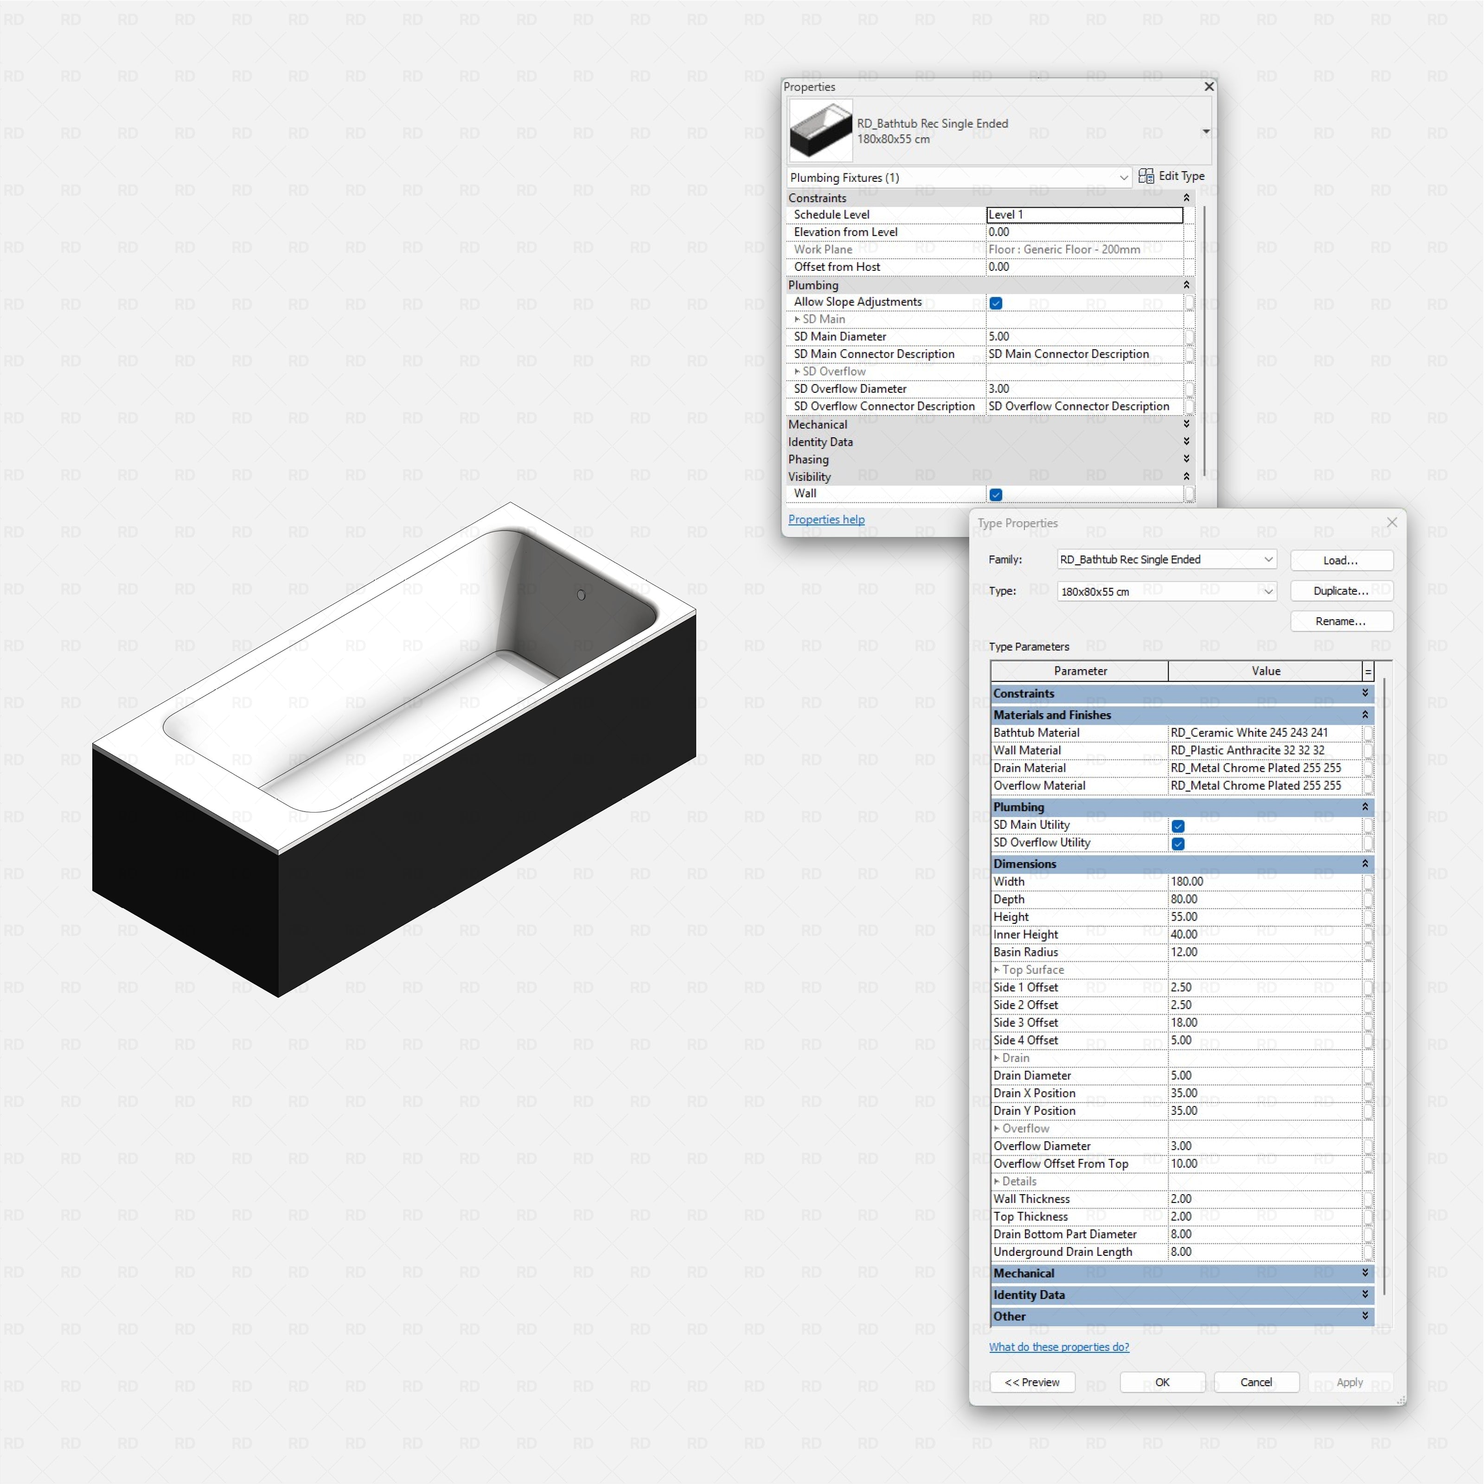Click the Type Parameters vertical scrollbar

pyautogui.click(x=1384, y=986)
